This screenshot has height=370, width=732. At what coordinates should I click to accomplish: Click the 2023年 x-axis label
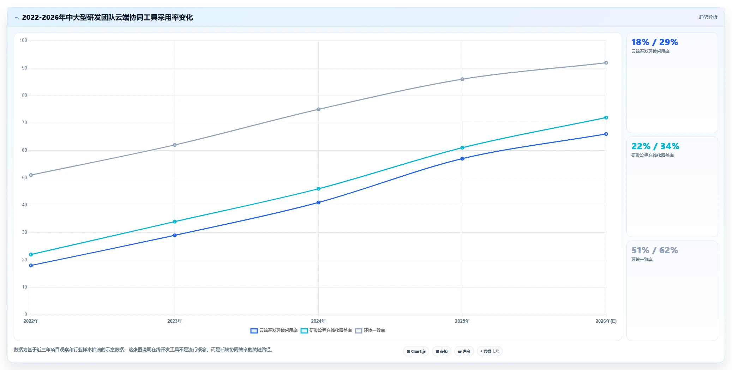[x=175, y=321]
